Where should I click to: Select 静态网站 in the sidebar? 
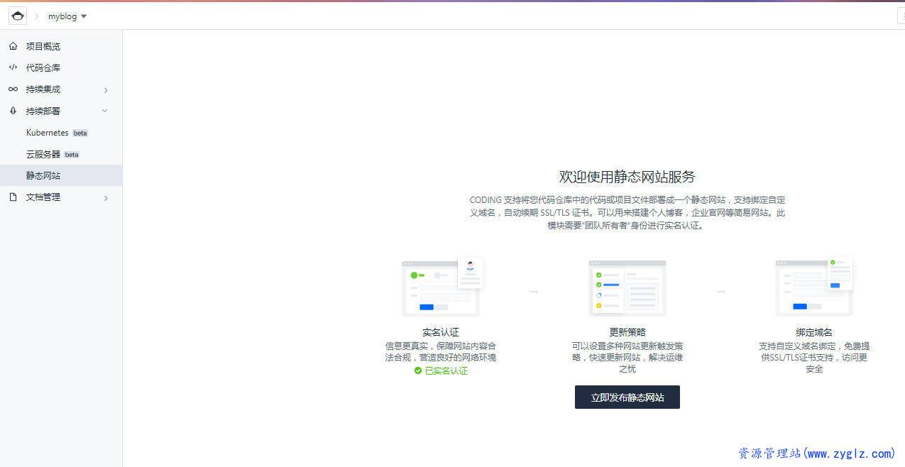pyautogui.click(x=61, y=175)
